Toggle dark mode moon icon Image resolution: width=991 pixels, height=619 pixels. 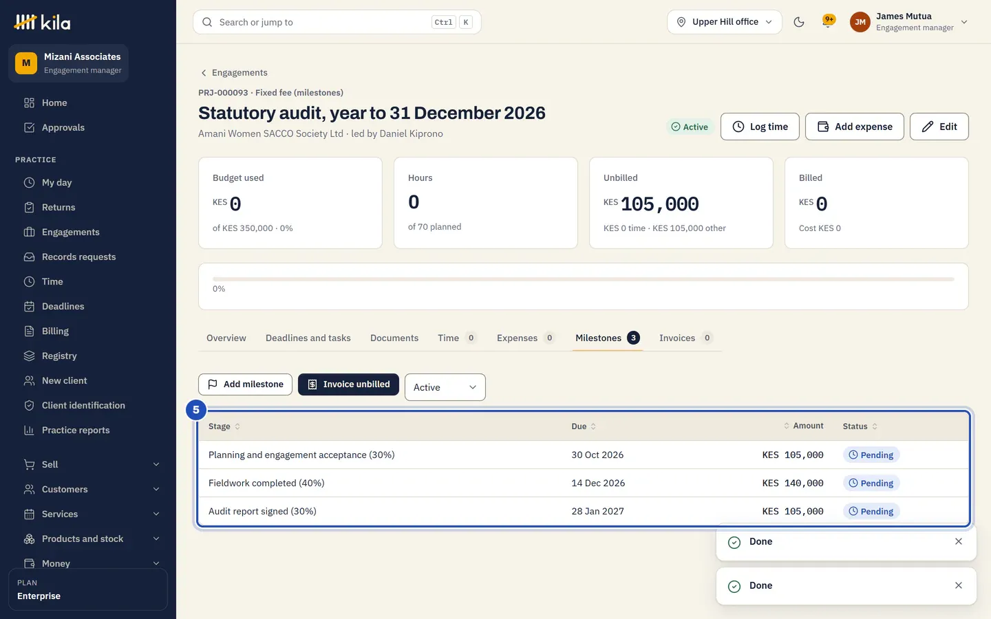coord(799,22)
